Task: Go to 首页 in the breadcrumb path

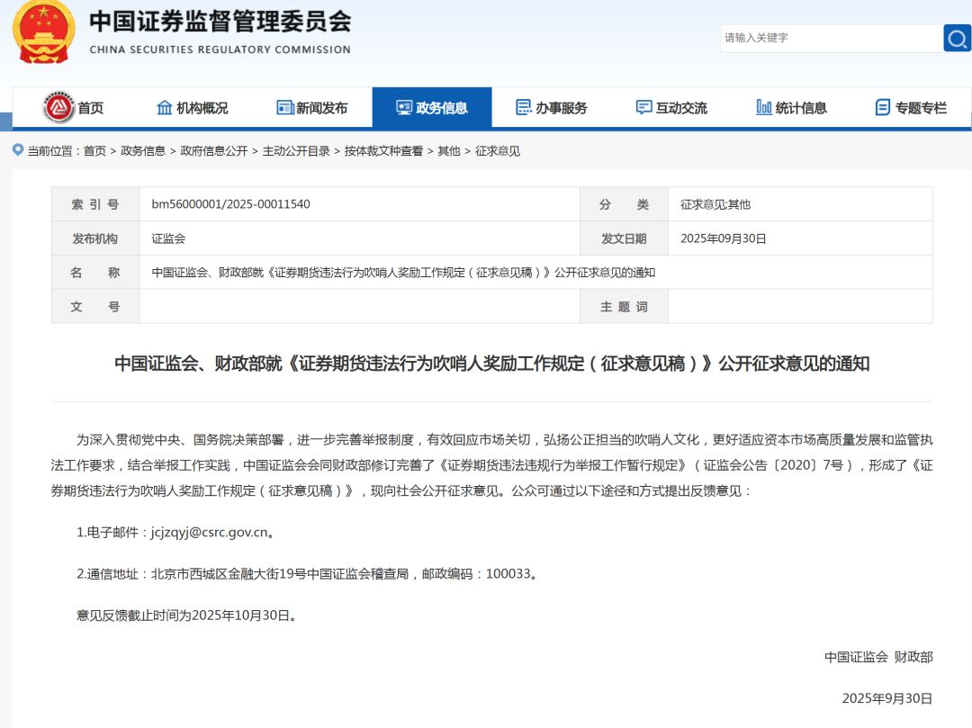Action: tap(94, 151)
